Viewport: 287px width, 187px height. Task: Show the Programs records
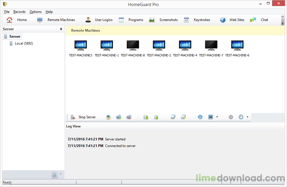136,20
